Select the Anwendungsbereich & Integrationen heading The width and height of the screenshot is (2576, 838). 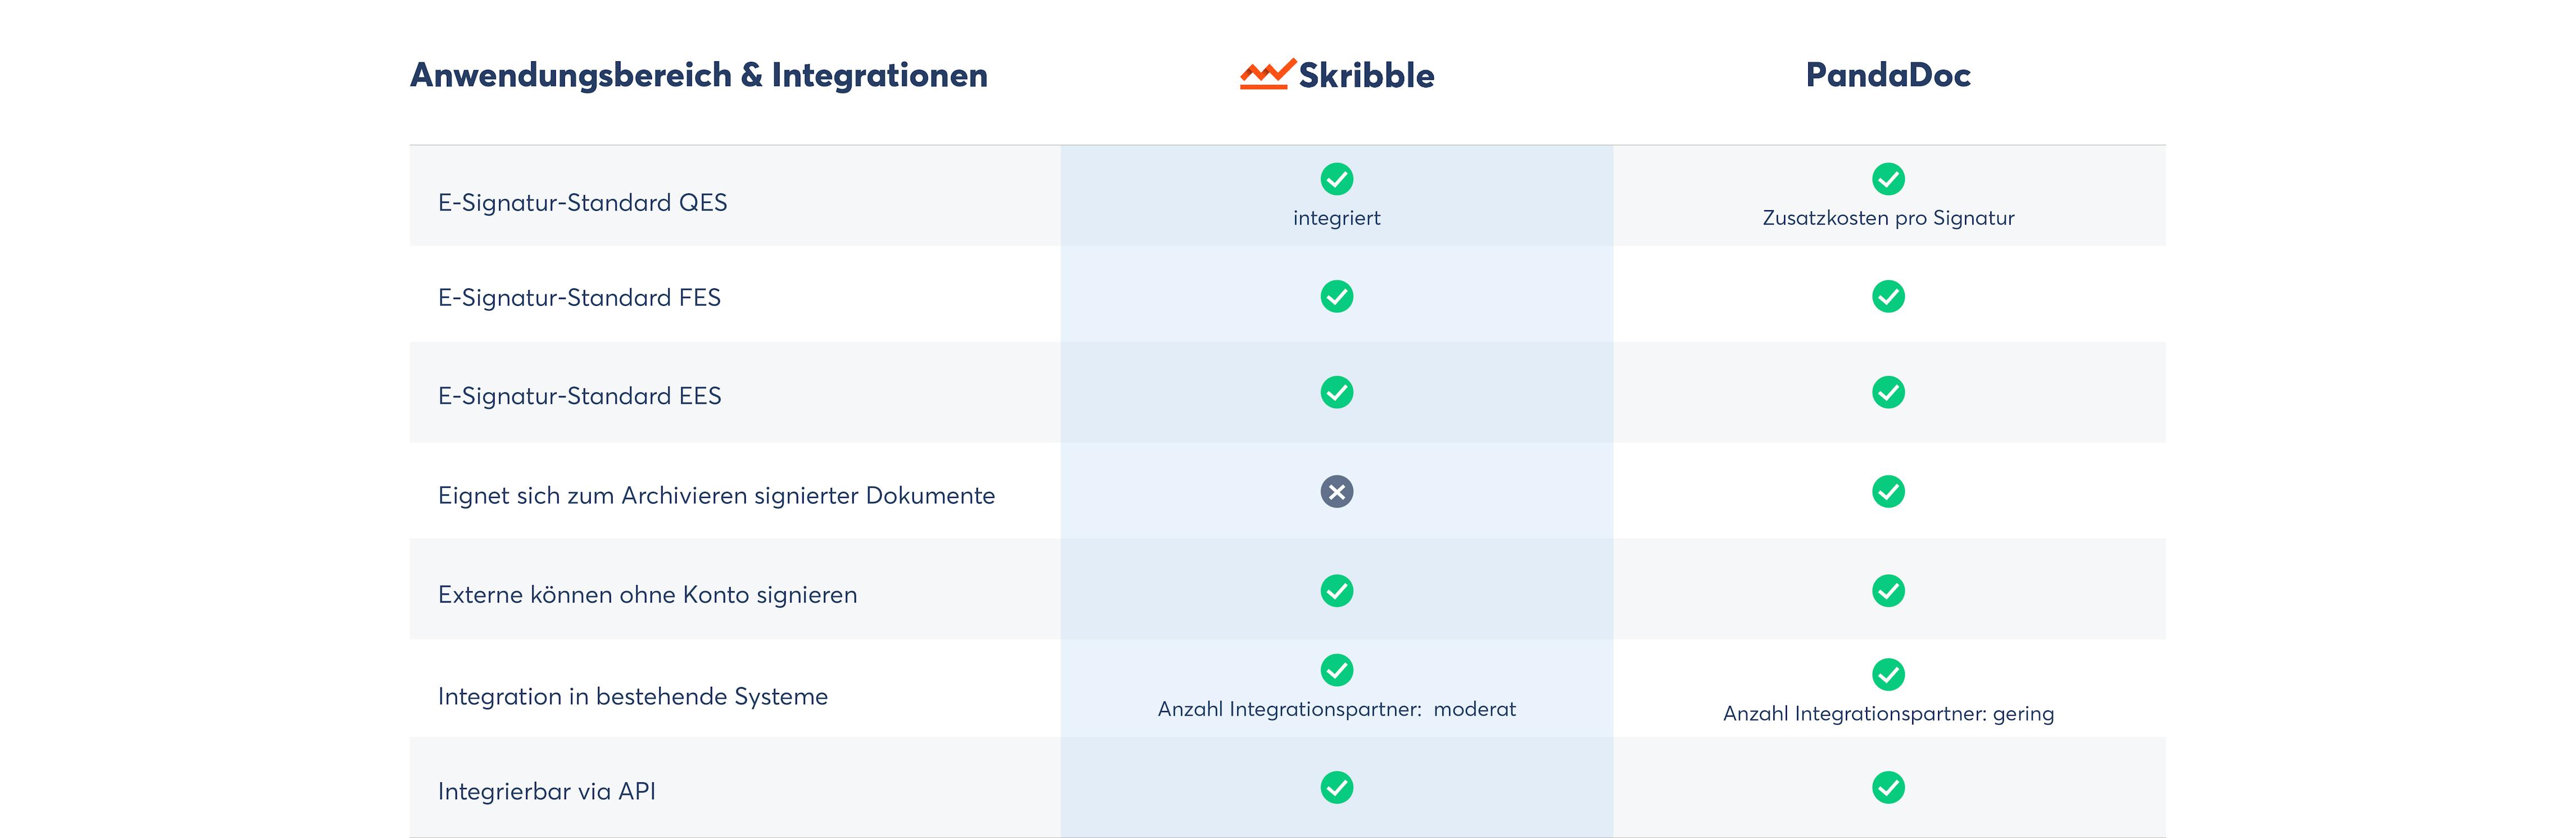coord(698,76)
